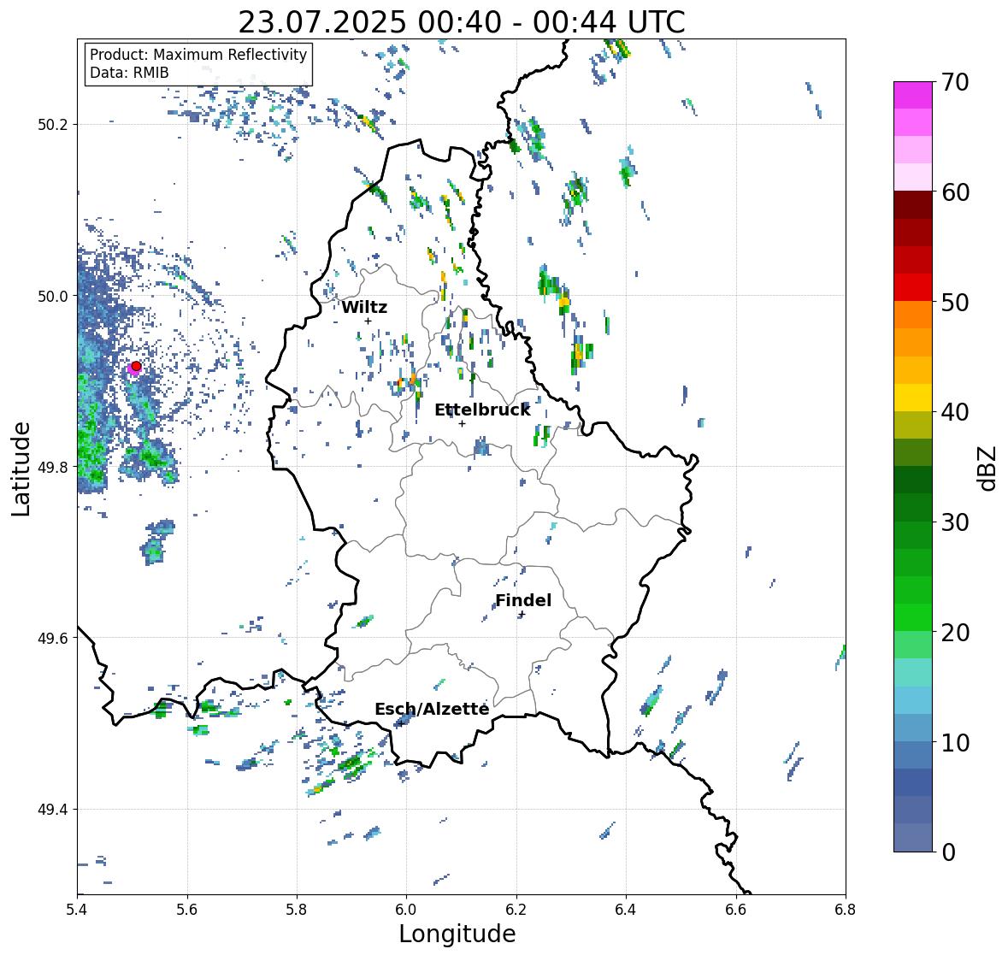Click the 6.4 longitude tick label
This screenshot has height=955, width=1008.
tap(626, 910)
